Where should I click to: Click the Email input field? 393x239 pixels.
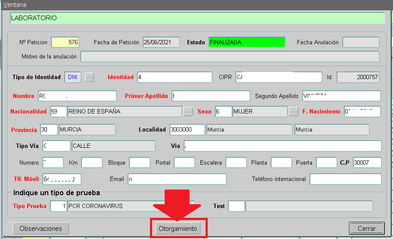177,179
